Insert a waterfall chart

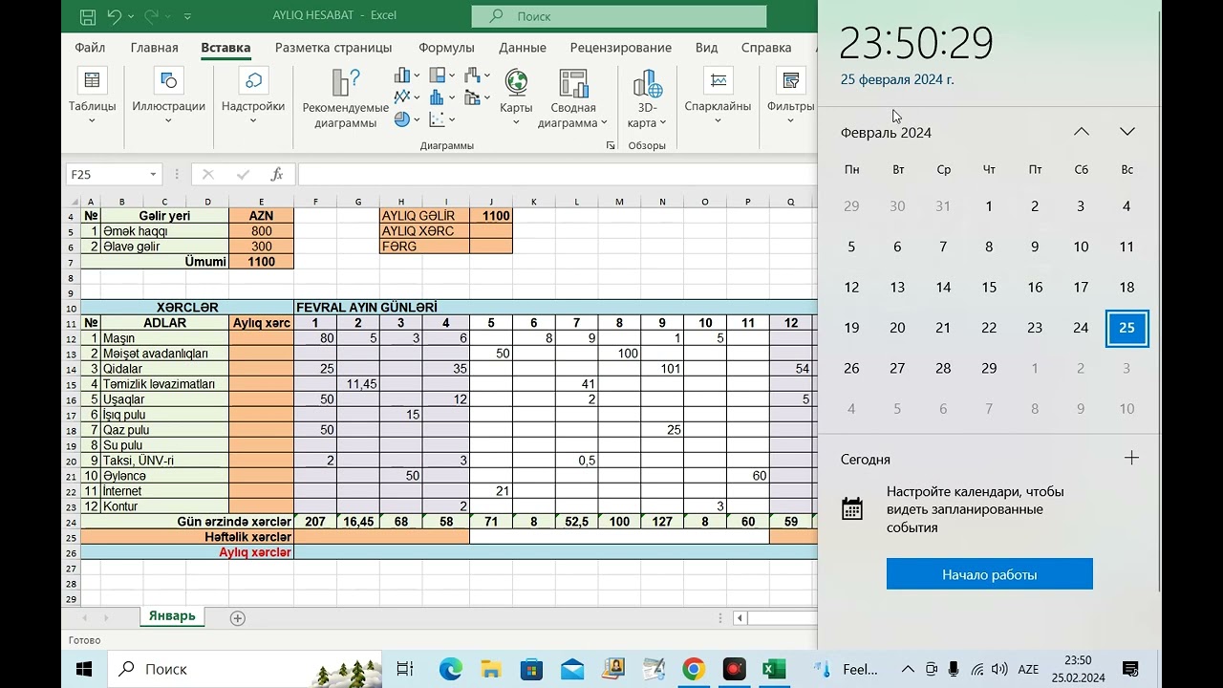coord(472,75)
